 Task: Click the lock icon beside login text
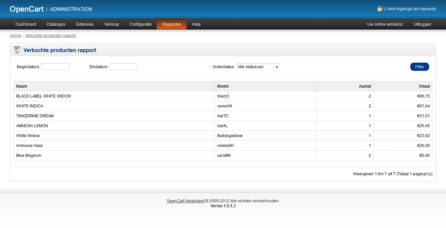pos(380,9)
